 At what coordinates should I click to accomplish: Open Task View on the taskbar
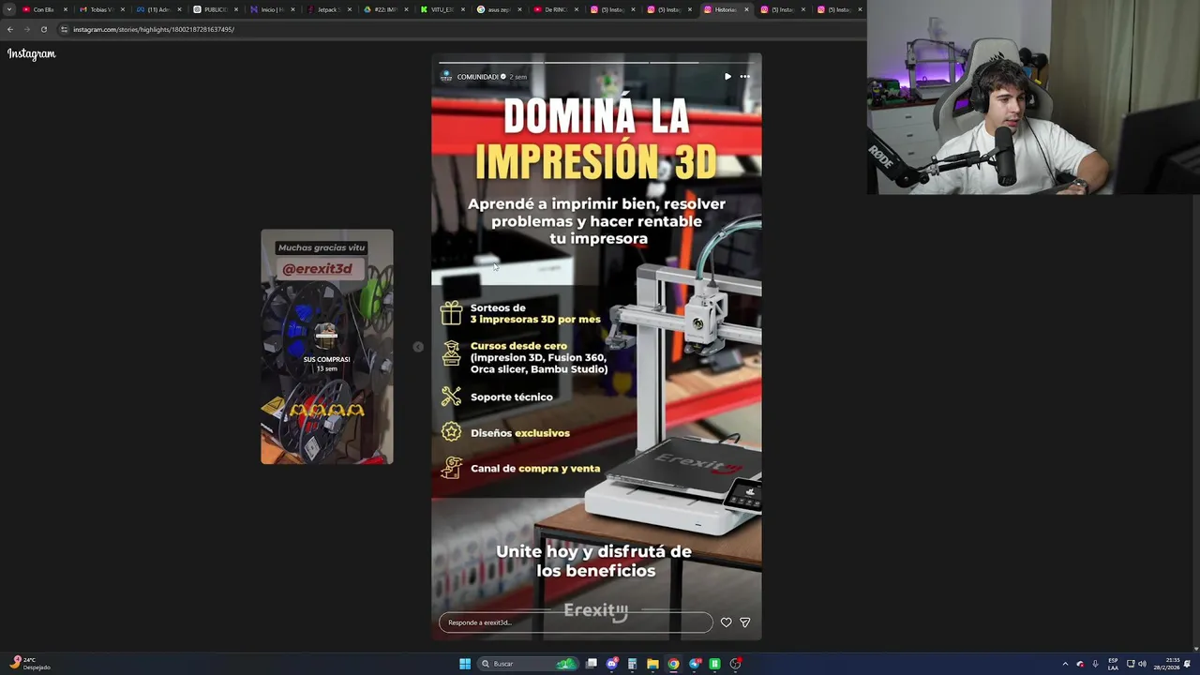click(592, 664)
